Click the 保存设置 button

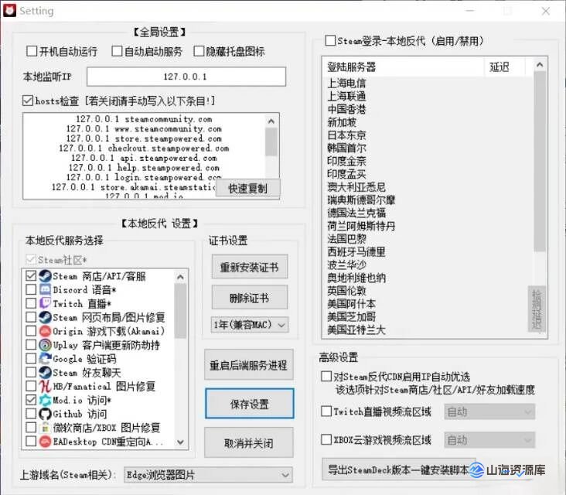tap(249, 404)
